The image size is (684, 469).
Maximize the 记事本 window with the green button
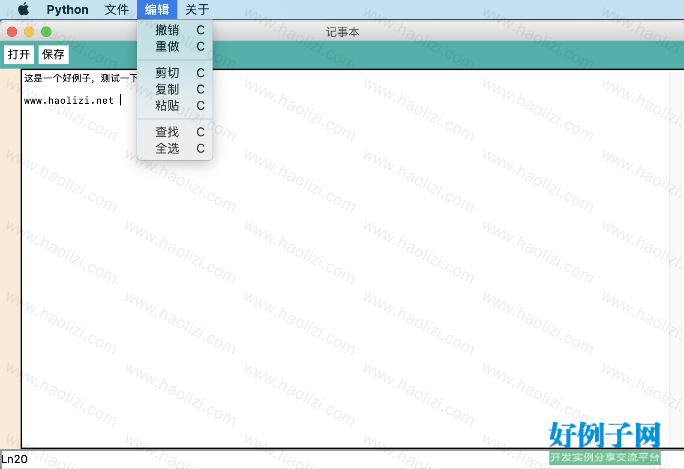pyautogui.click(x=46, y=32)
